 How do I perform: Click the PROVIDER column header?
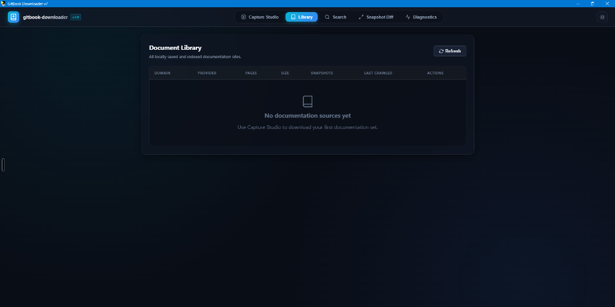tap(207, 73)
